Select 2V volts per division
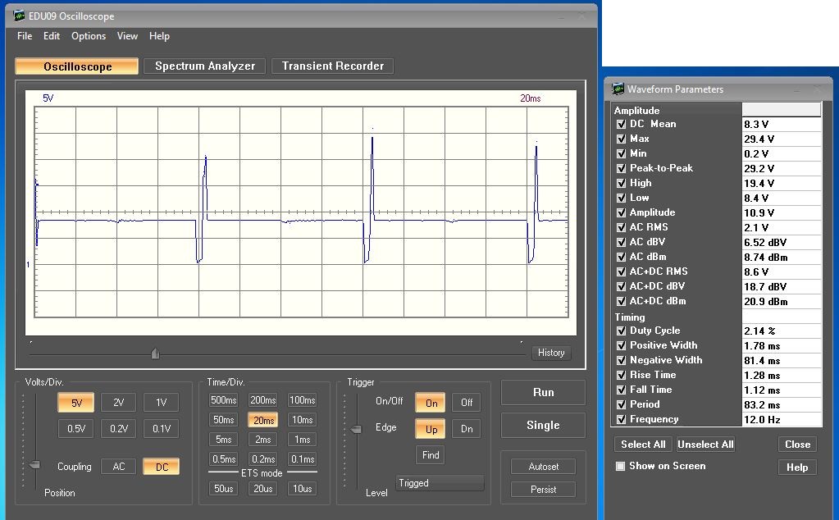Image resolution: width=839 pixels, height=520 pixels. [119, 403]
